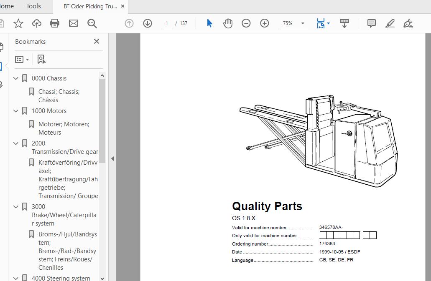Click the bookmarks scrollbar thumb
This screenshot has height=281, width=431.
(x=102, y=121)
